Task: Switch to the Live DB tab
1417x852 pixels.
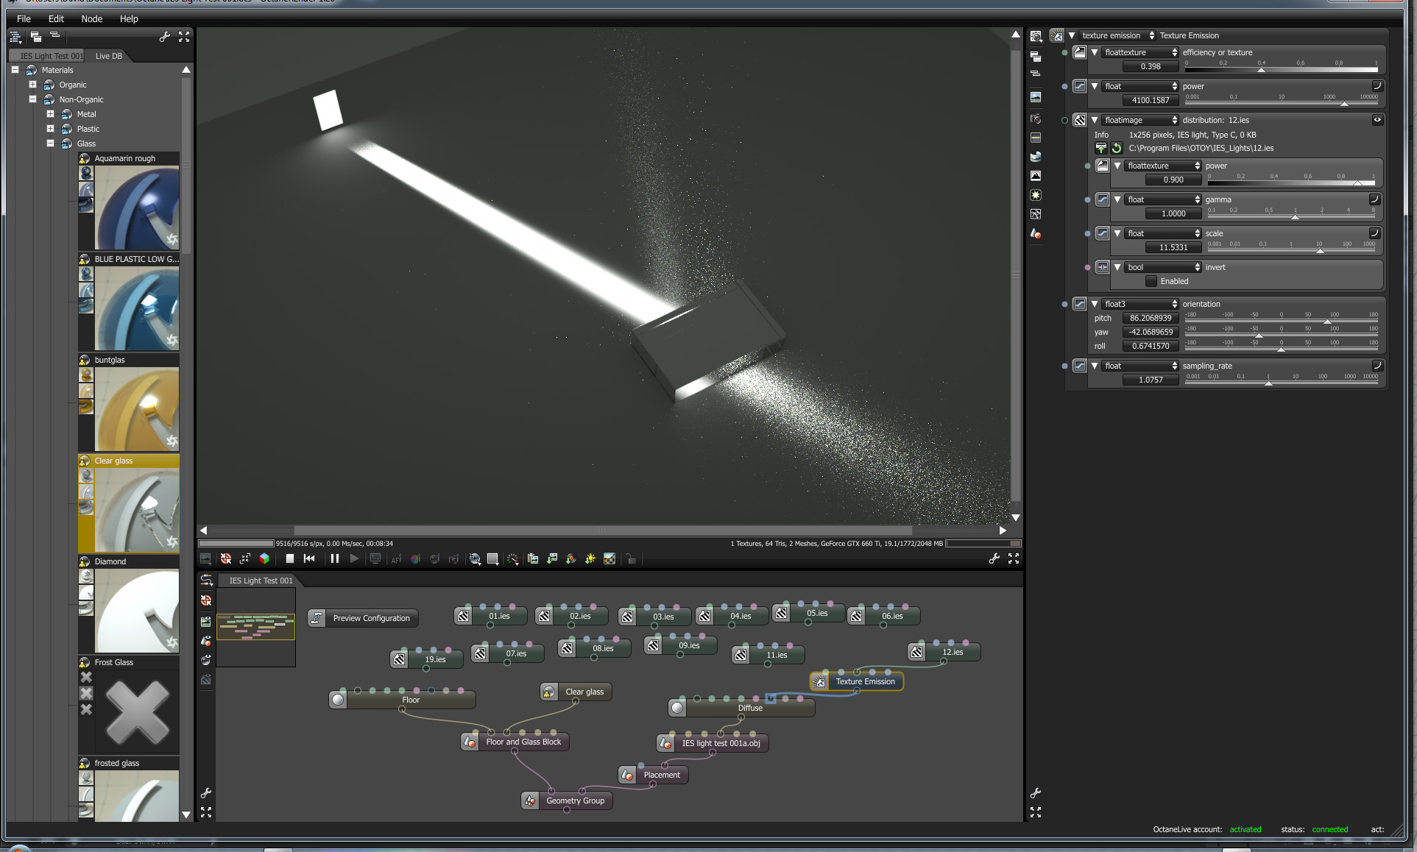Action: [109, 56]
